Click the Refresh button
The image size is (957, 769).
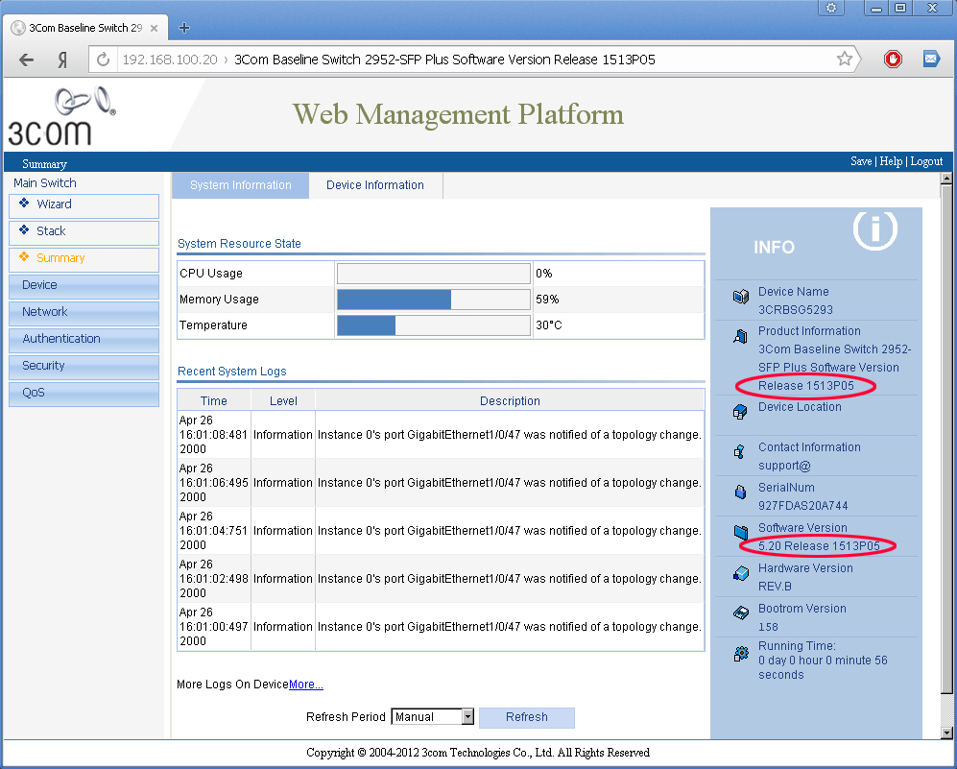tap(527, 718)
